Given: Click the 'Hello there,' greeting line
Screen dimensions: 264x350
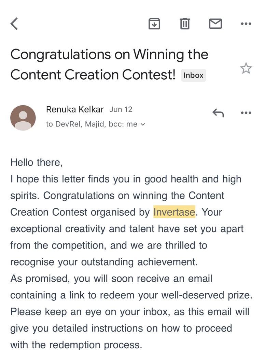Looking at the screenshot, I should (x=37, y=162).
